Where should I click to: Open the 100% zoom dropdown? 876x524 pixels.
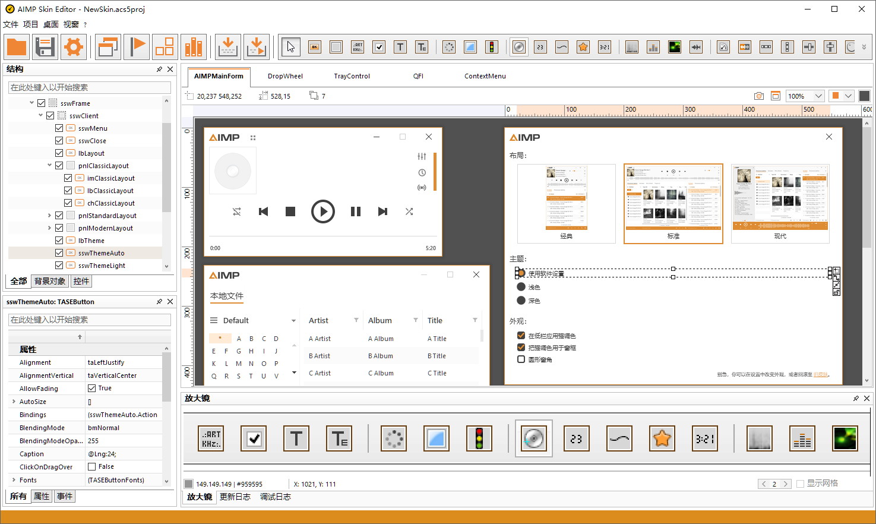pyautogui.click(x=818, y=96)
